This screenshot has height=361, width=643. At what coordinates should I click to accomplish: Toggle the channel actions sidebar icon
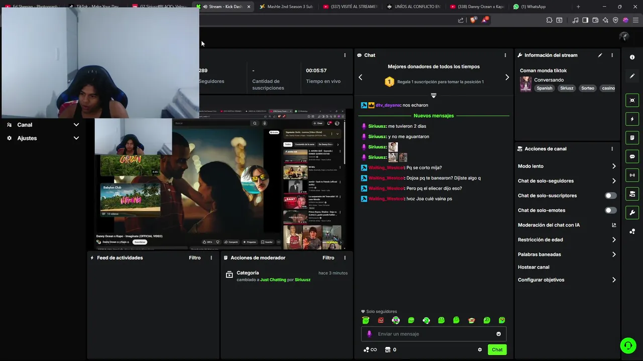pyautogui.click(x=632, y=194)
